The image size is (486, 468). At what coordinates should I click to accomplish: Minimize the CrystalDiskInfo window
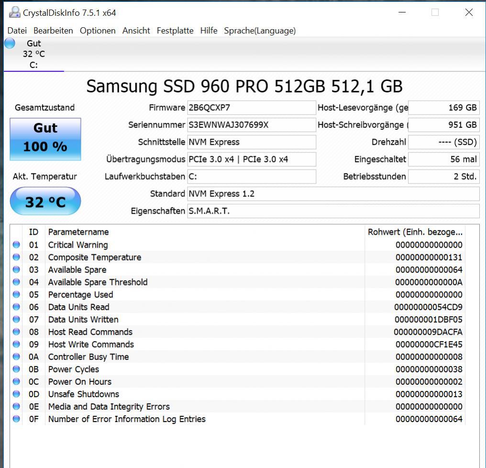point(402,12)
